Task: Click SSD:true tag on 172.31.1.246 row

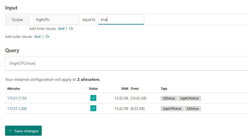Action: (x=193, y=109)
